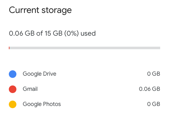Click the Google Drive 0 GB value
169x117 pixels.
coord(154,74)
